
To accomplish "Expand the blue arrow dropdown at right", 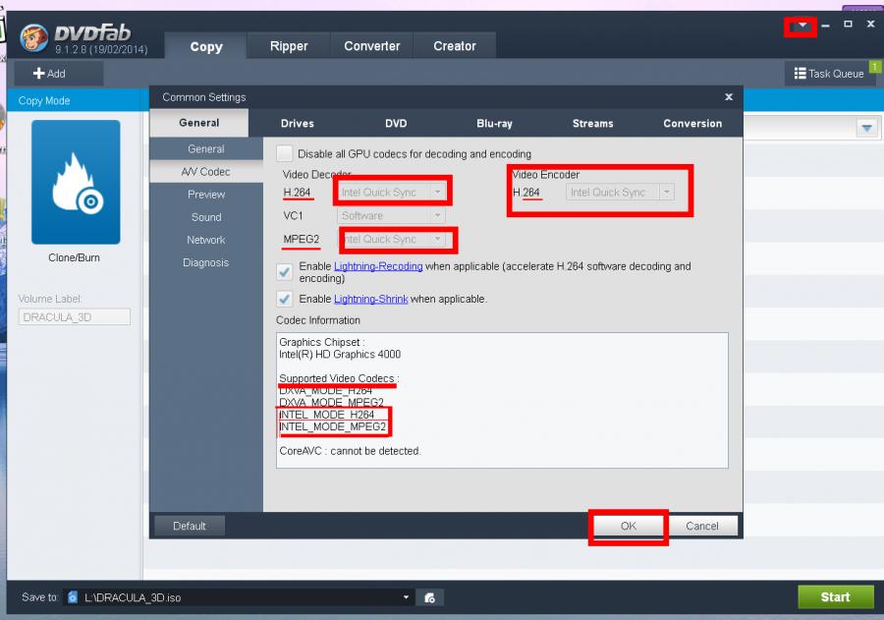I will coord(866,128).
